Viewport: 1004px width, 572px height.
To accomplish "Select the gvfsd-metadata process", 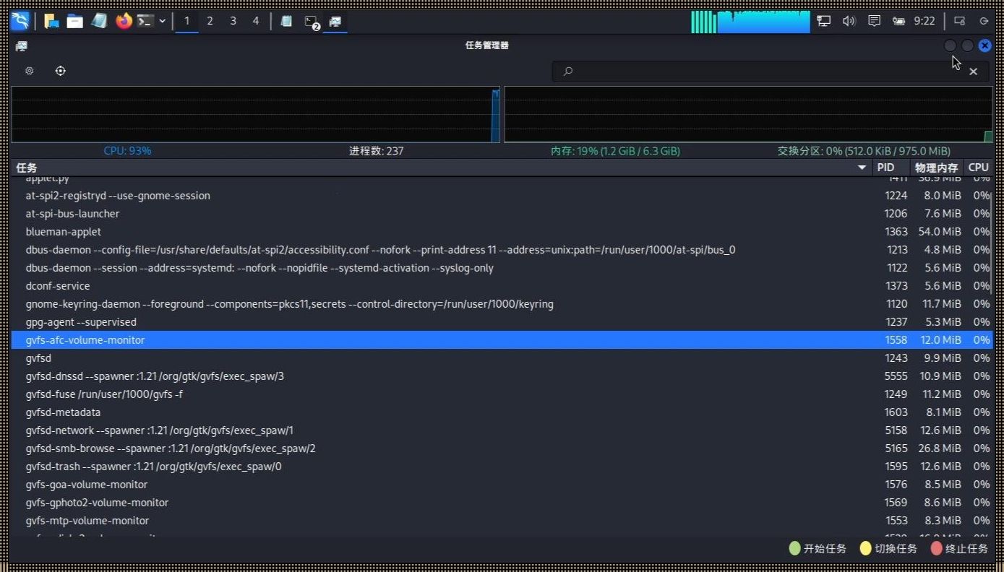I will click(502, 412).
